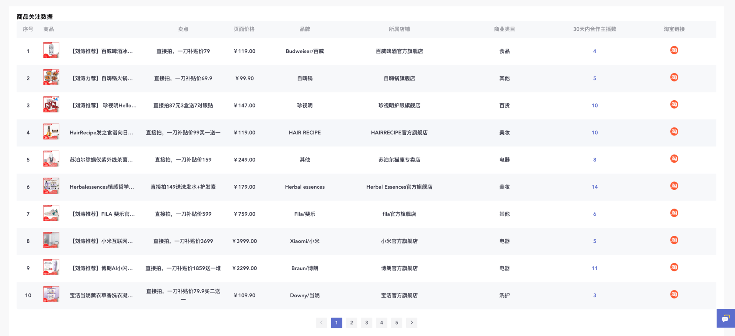Go to page 4
The height and width of the screenshot is (336, 735).
coord(382,323)
